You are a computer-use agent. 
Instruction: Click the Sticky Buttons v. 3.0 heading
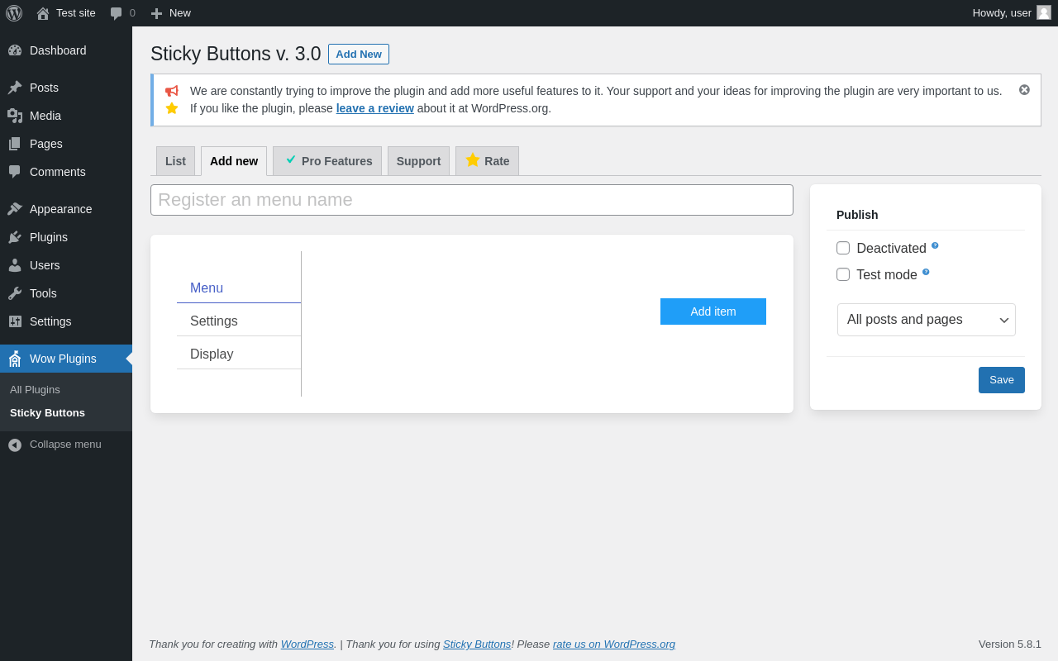click(x=236, y=54)
